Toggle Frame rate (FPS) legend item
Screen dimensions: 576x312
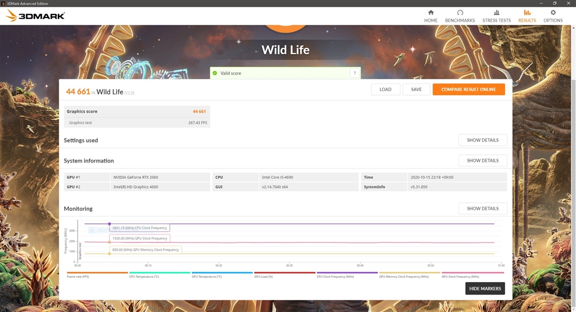97,274
